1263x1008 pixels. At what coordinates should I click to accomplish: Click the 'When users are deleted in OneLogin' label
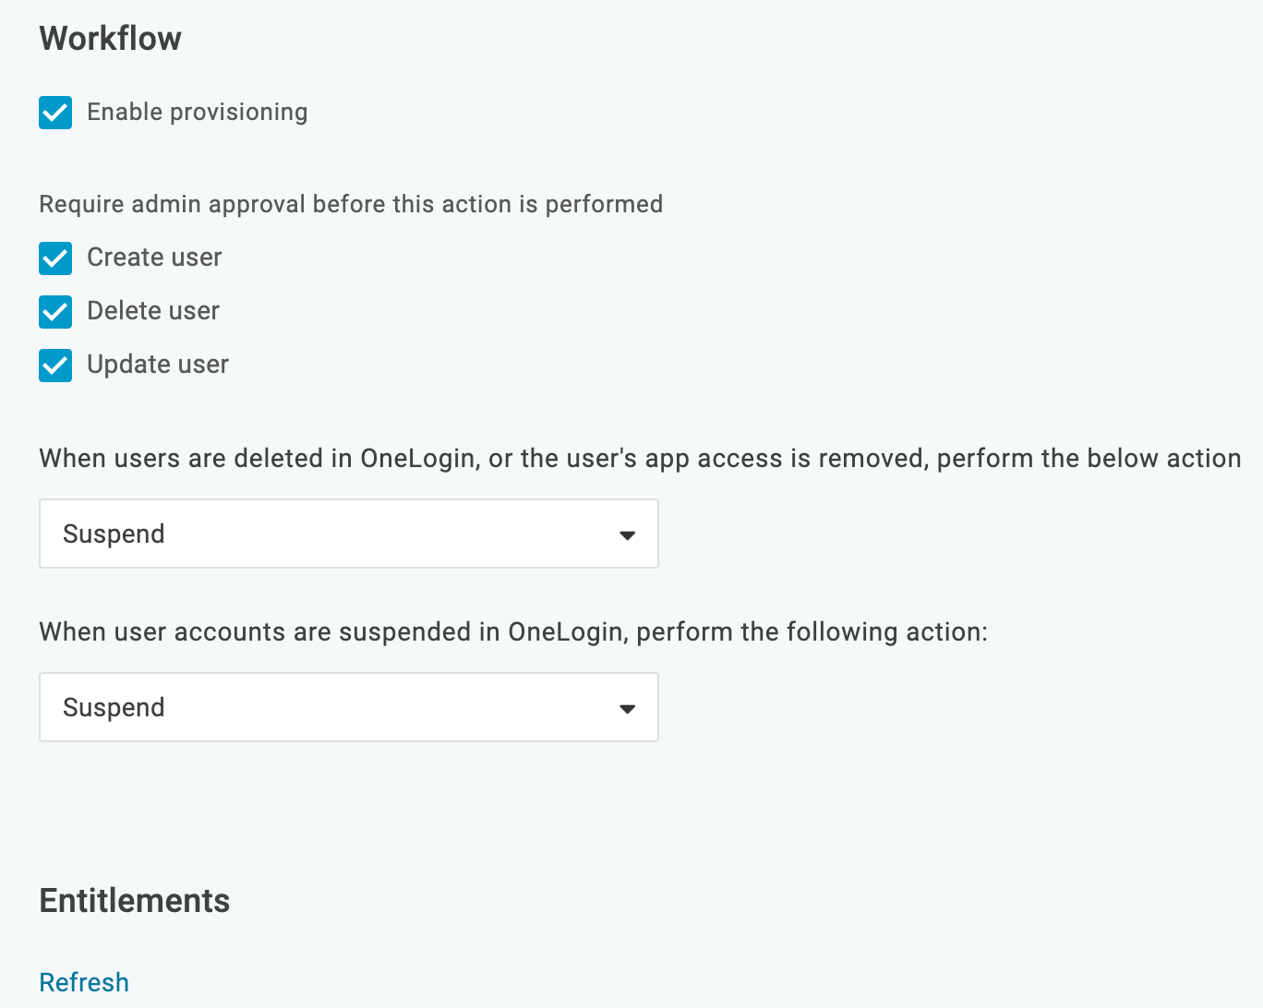639,459
